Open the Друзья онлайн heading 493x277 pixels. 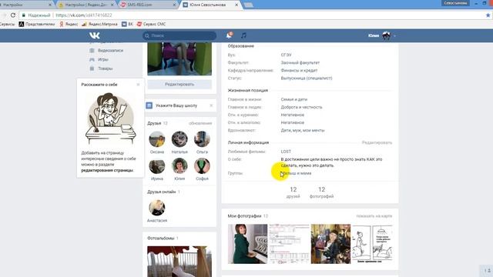[x=161, y=192]
